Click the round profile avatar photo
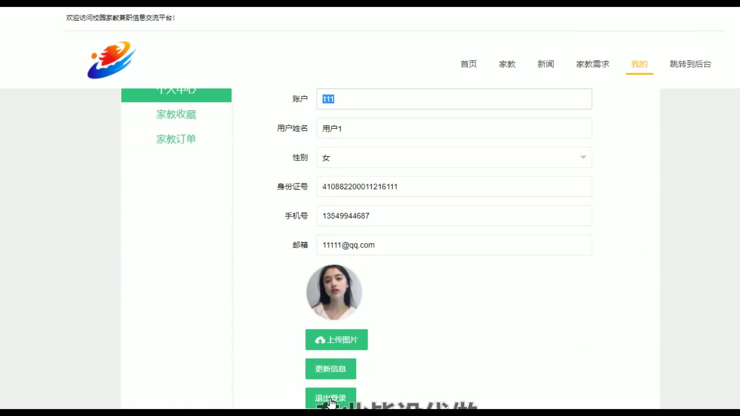Viewport: 740px width, 416px height. 334,292
